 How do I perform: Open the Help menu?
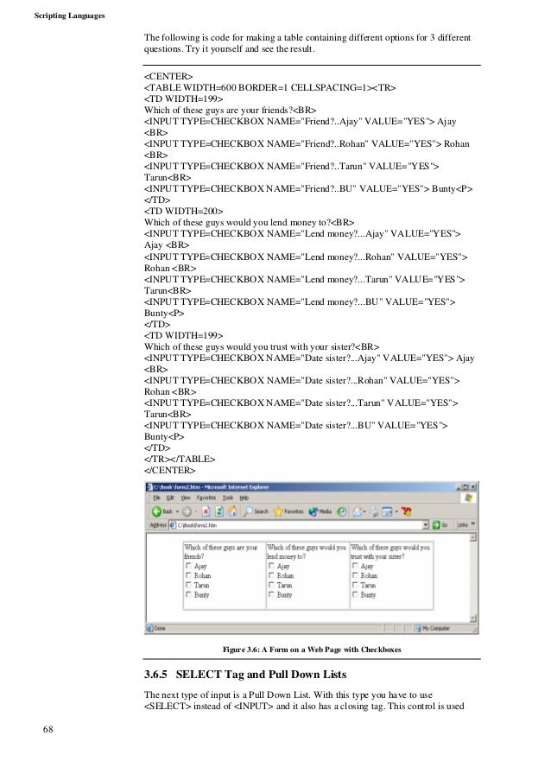coord(244,498)
